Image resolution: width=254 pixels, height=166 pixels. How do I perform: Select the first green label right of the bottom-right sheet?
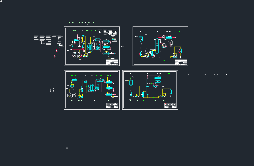(188, 74)
